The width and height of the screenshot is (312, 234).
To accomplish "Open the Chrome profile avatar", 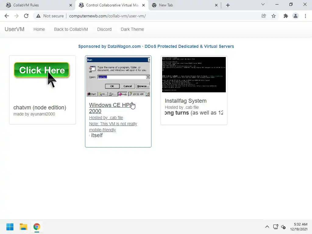I will pyautogui.click(x=296, y=16).
